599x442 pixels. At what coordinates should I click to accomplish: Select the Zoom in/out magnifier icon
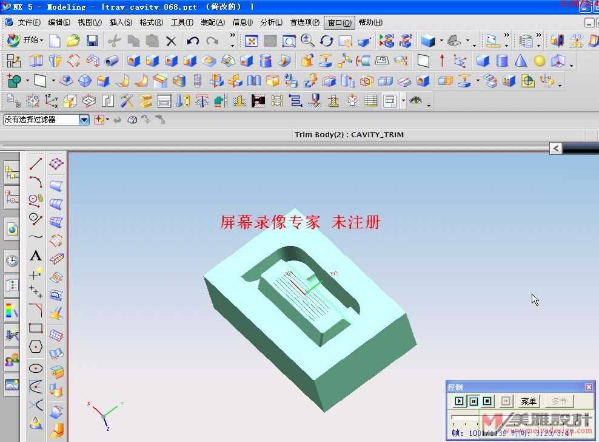pos(307,41)
